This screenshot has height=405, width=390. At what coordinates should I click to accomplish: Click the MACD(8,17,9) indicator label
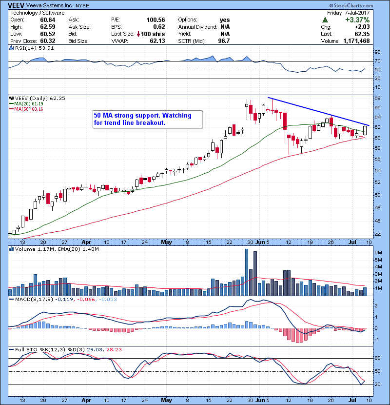pos(34,300)
